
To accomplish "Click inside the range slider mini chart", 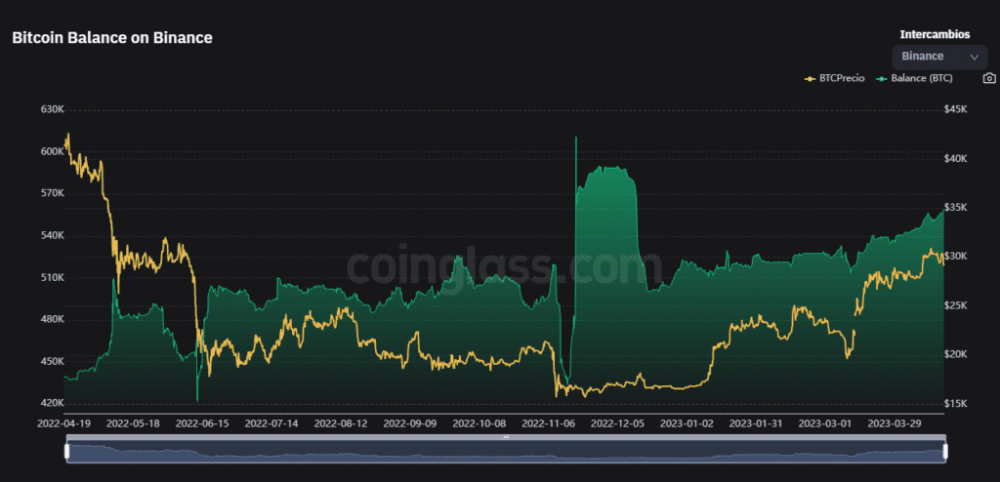I will [506, 452].
